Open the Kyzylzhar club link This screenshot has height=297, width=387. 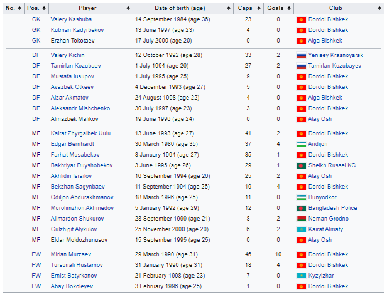tap(321, 276)
